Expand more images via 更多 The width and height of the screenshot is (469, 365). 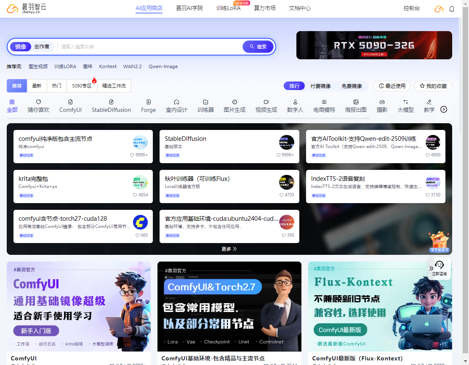click(229, 249)
